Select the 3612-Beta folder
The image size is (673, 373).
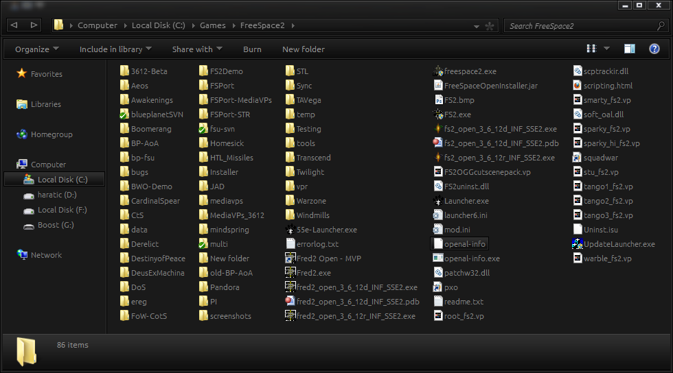[x=144, y=71]
